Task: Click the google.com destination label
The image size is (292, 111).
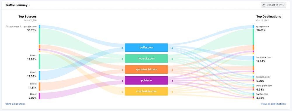Action: tap(263, 27)
